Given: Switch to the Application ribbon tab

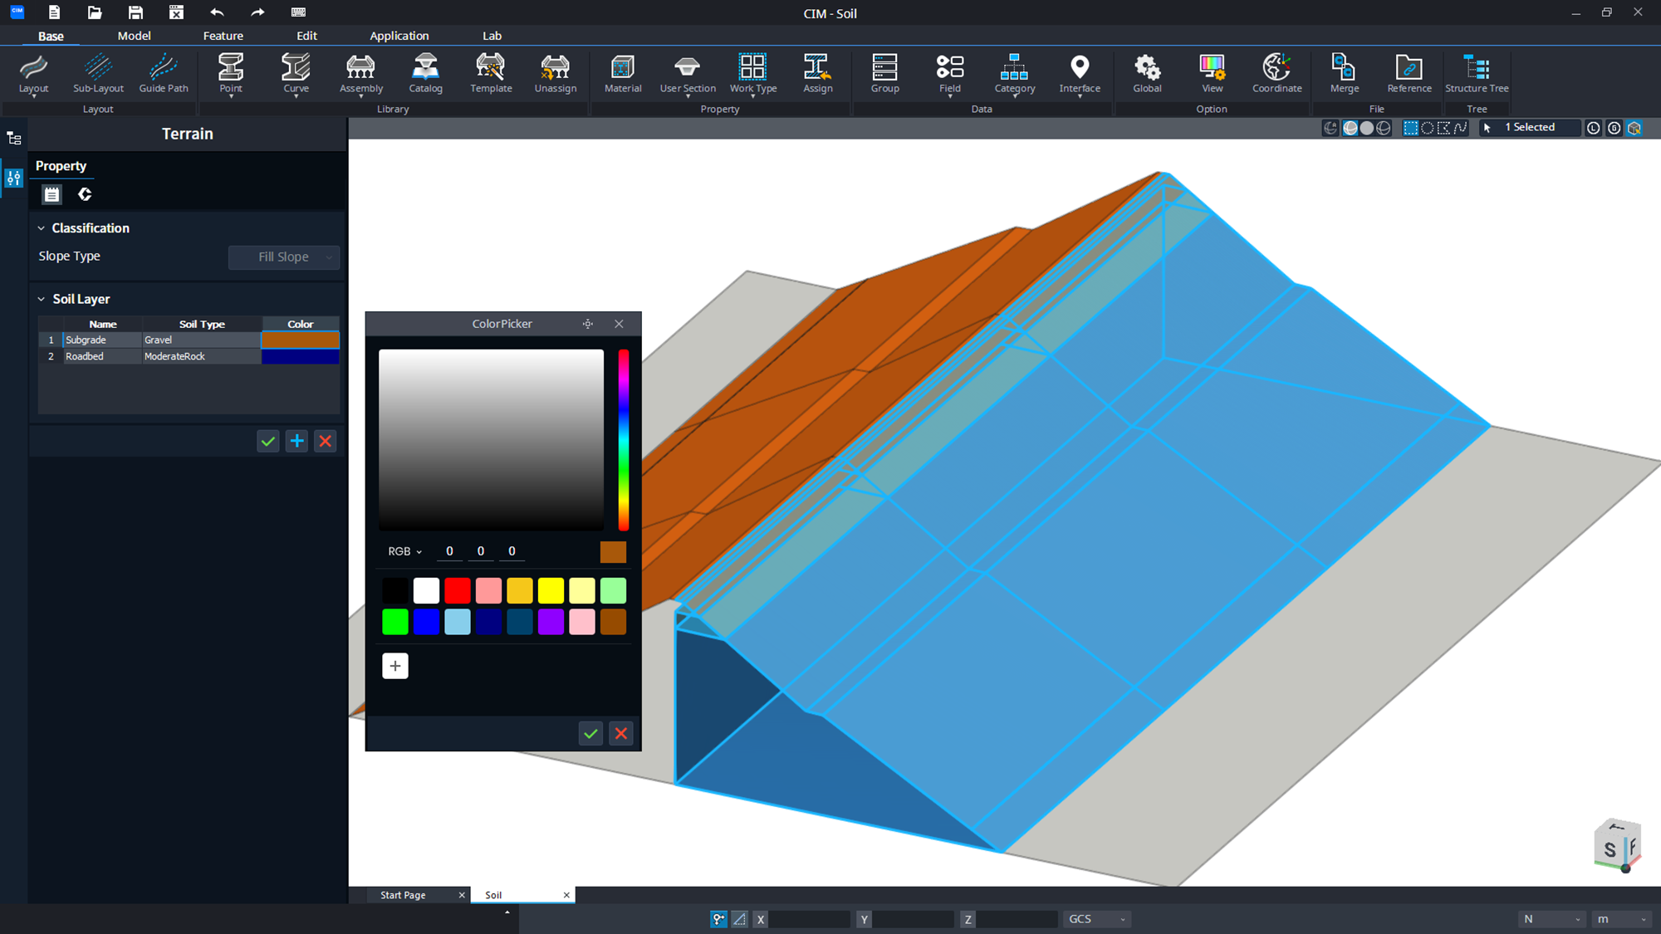Looking at the screenshot, I should click(x=399, y=36).
